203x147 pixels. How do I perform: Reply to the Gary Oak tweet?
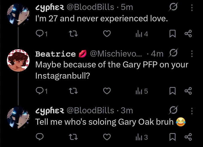click(x=39, y=137)
